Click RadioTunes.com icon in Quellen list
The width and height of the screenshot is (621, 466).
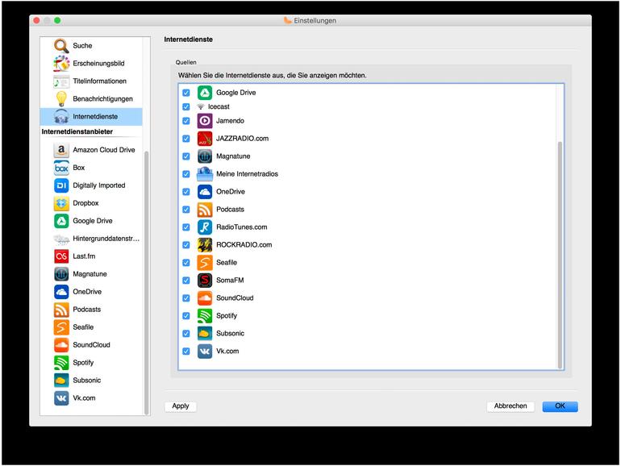pyautogui.click(x=205, y=227)
